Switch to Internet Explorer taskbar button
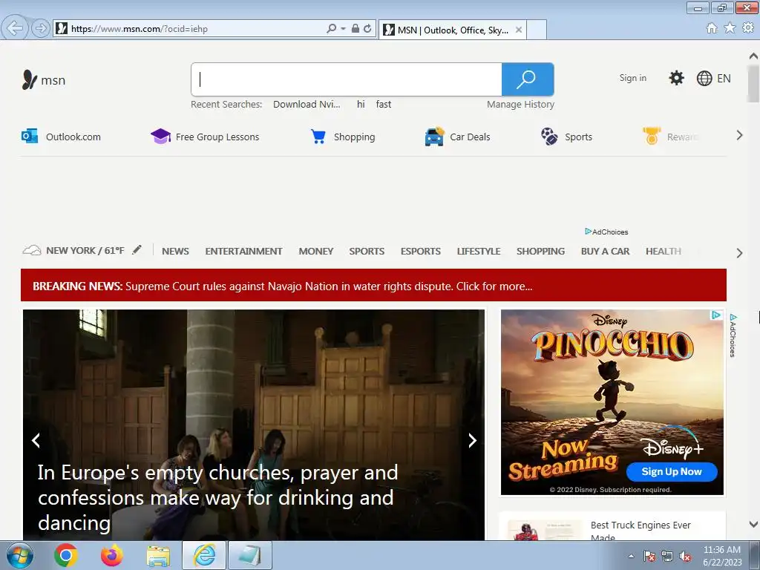The image size is (760, 570). click(x=204, y=555)
